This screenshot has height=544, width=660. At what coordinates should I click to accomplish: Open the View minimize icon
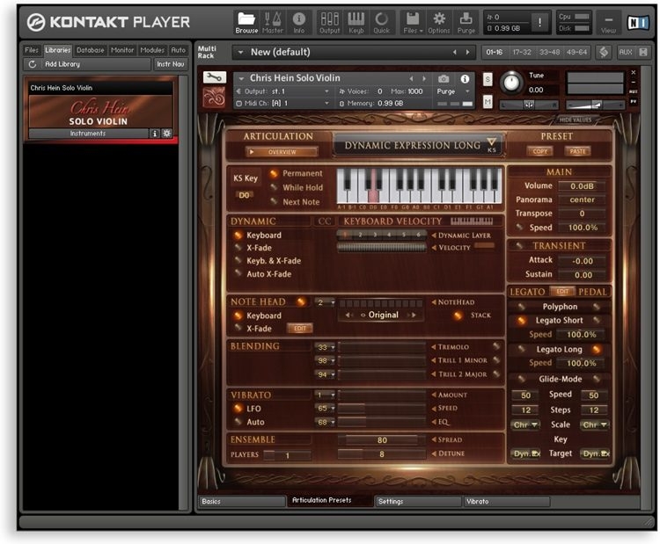click(x=609, y=23)
